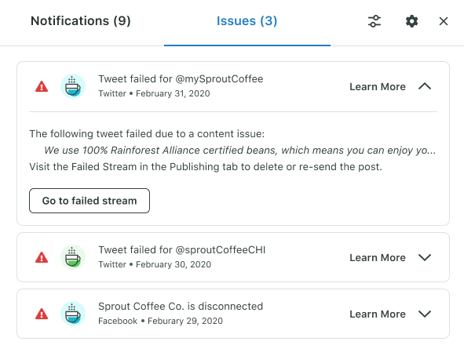464x356 pixels.
Task: Click 'The following tweet failed' message
Action: coord(147,134)
